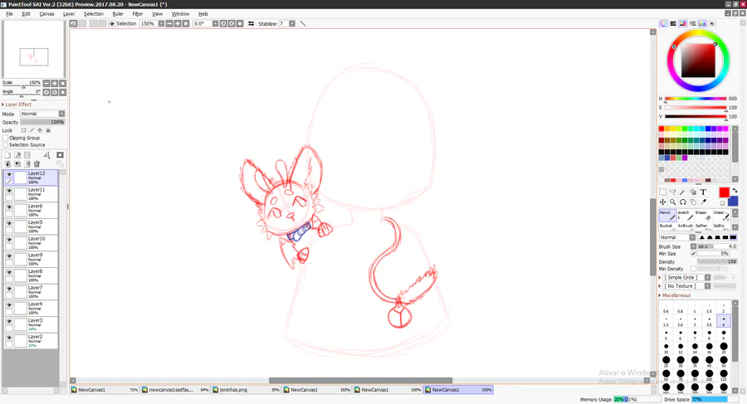Select the Eraser brush tool

tap(701, 215)
